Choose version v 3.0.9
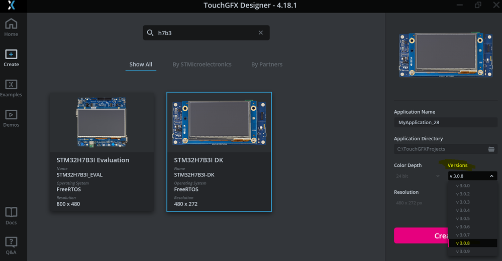 click(x=472, y=251)
